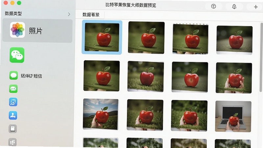This screenshot has height=148, width=263.
Task: Click the yellow minimize window button
Action: point(12,3)
